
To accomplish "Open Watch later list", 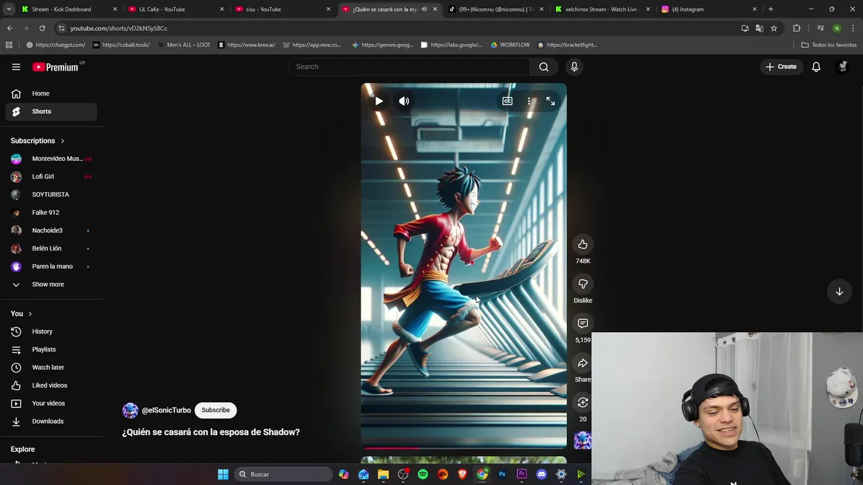I will [x=51, y=368].
